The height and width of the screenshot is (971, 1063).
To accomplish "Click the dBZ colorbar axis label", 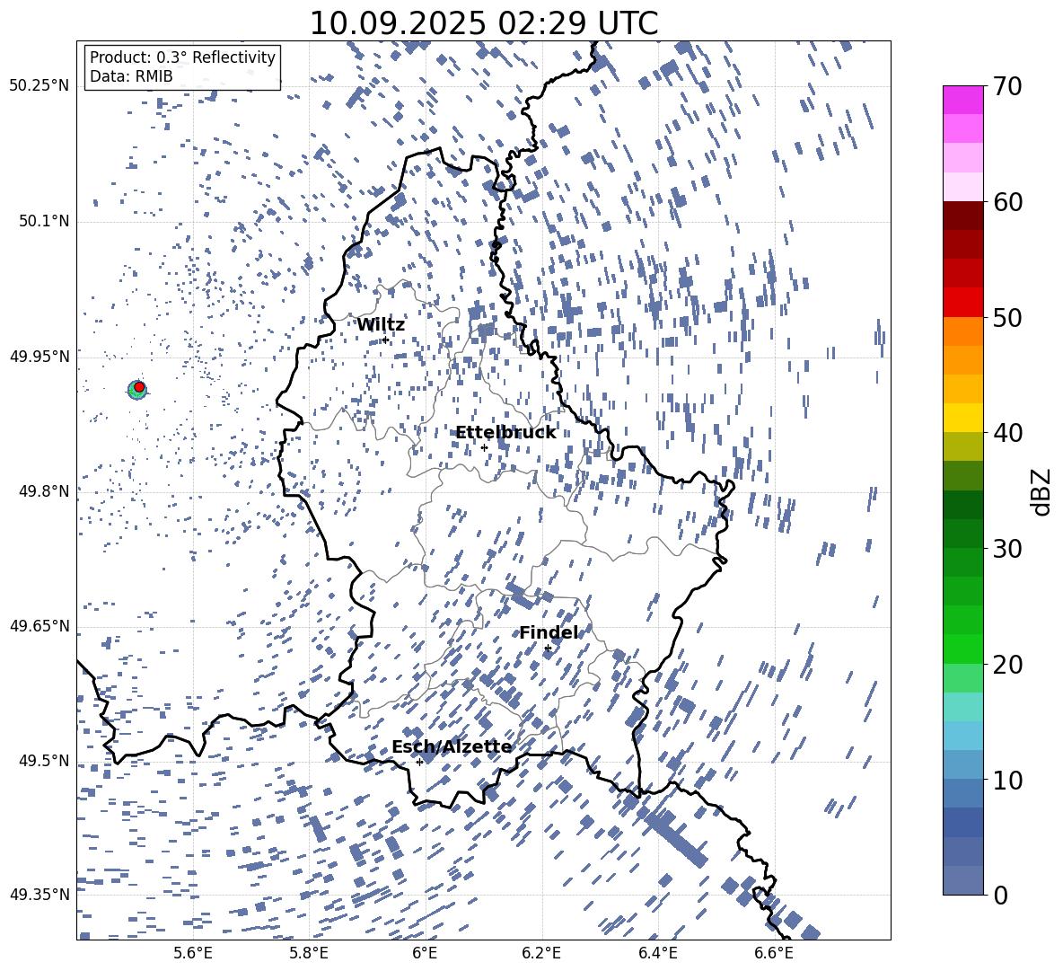I will [x=1042, y=491].
